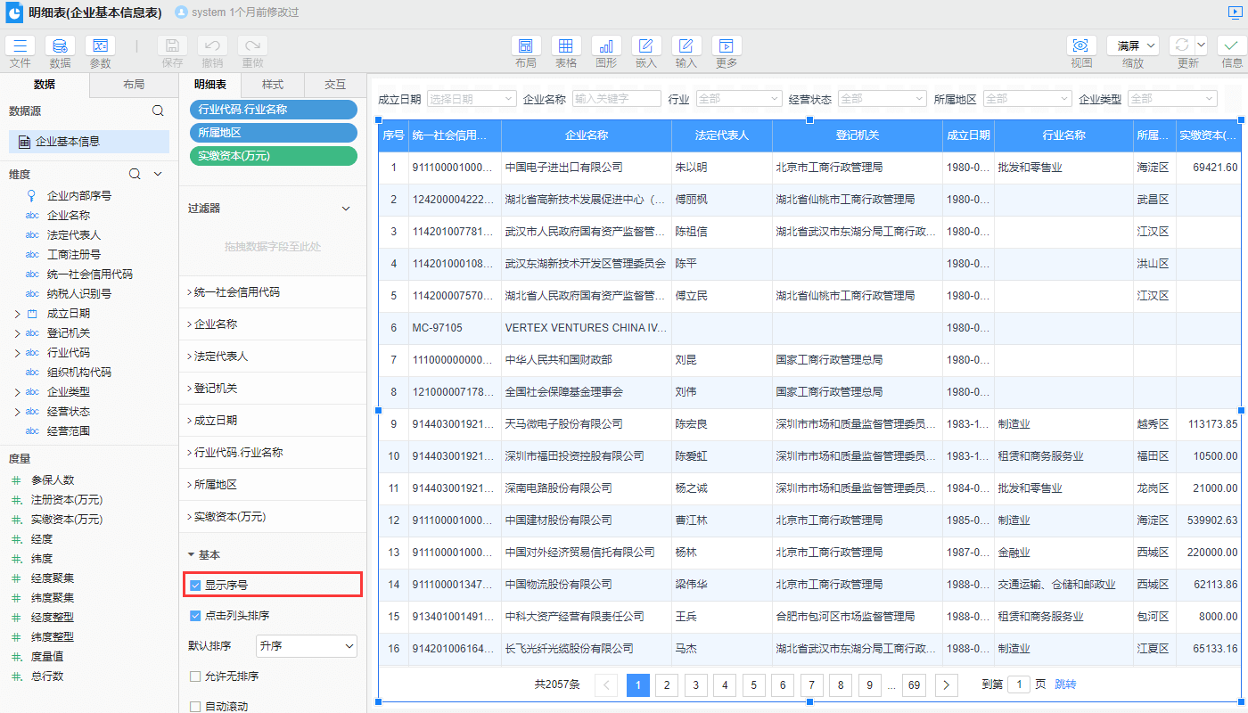Screen dimensions: 1248x713
Task: Open the 参数 parameters icon
Action: tap(100, 46)
